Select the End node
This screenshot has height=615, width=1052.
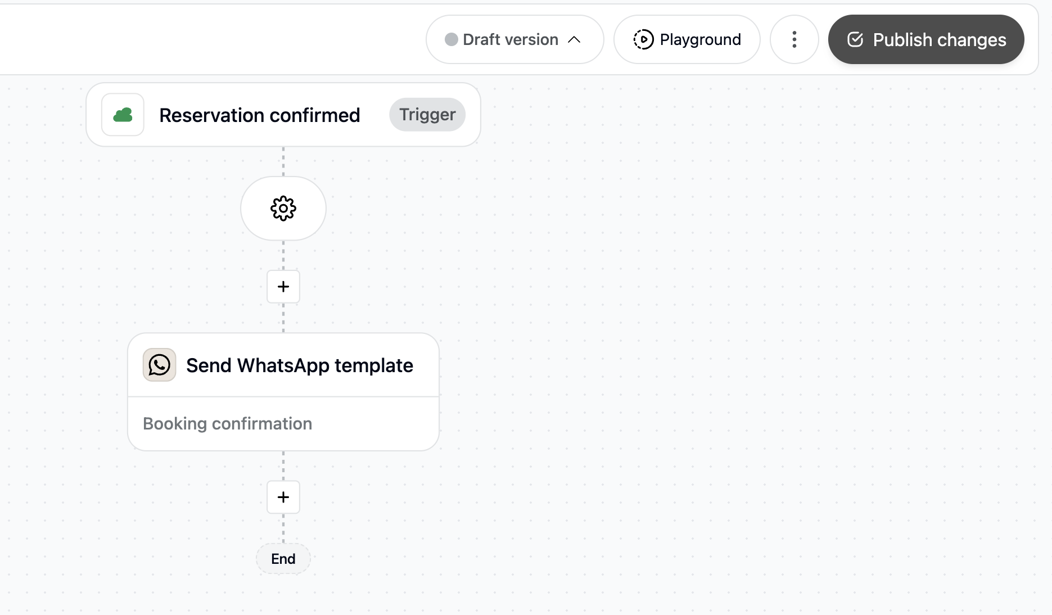coord(283,559)
